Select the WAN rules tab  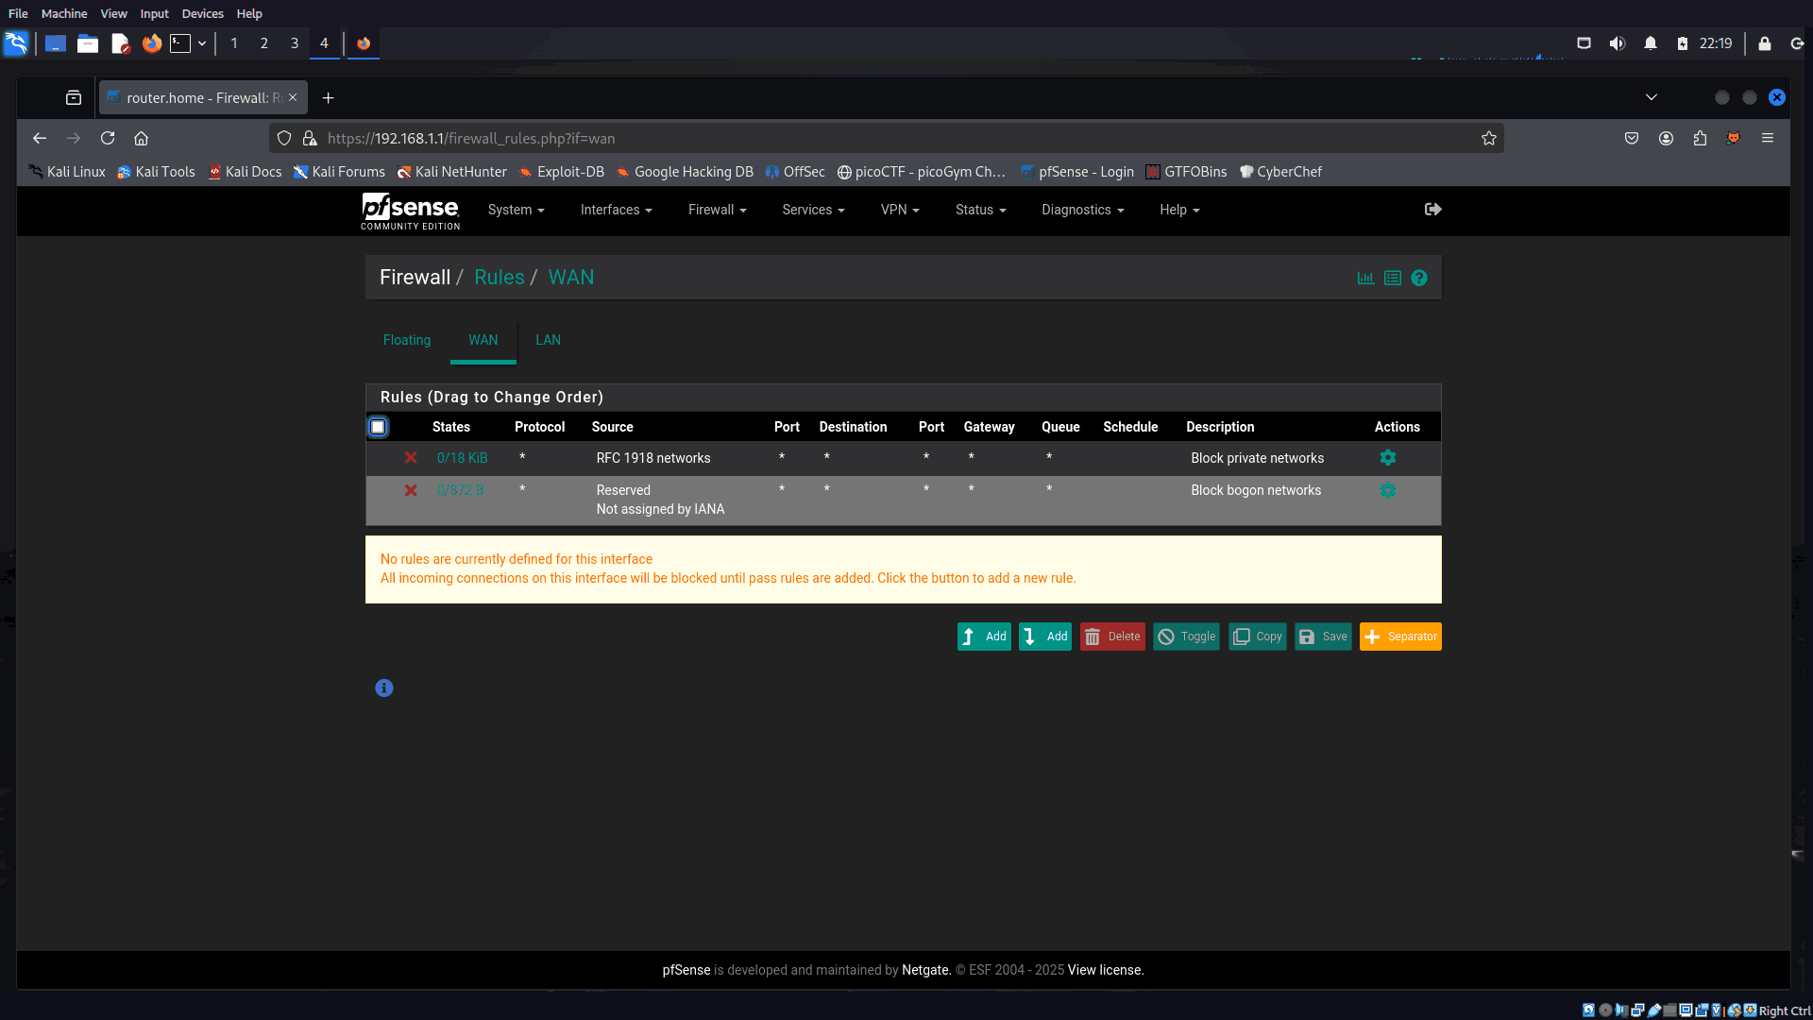pos(483,340)
